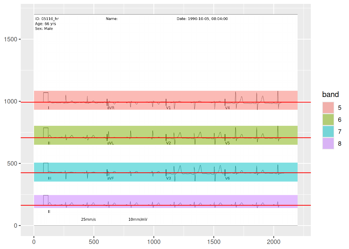Click the patient ID 05110_hr text
The width and height of the screenshot is (349, 249).
(x=47, y=19)
